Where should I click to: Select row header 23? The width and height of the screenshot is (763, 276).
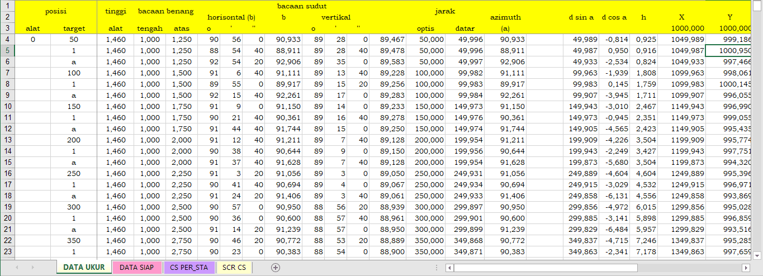7,251
